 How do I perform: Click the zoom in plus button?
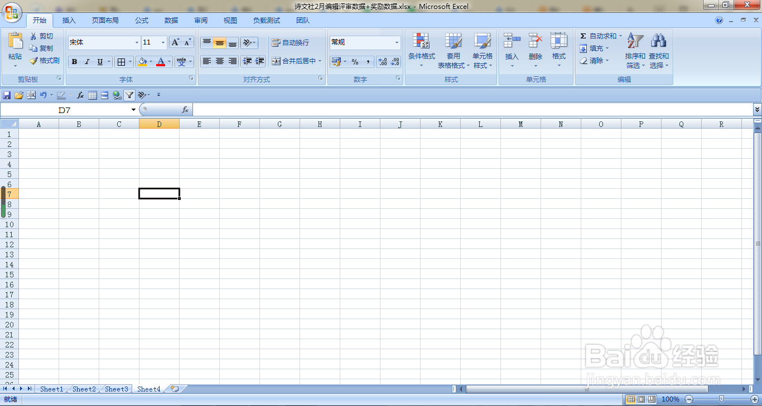[755, 399]
